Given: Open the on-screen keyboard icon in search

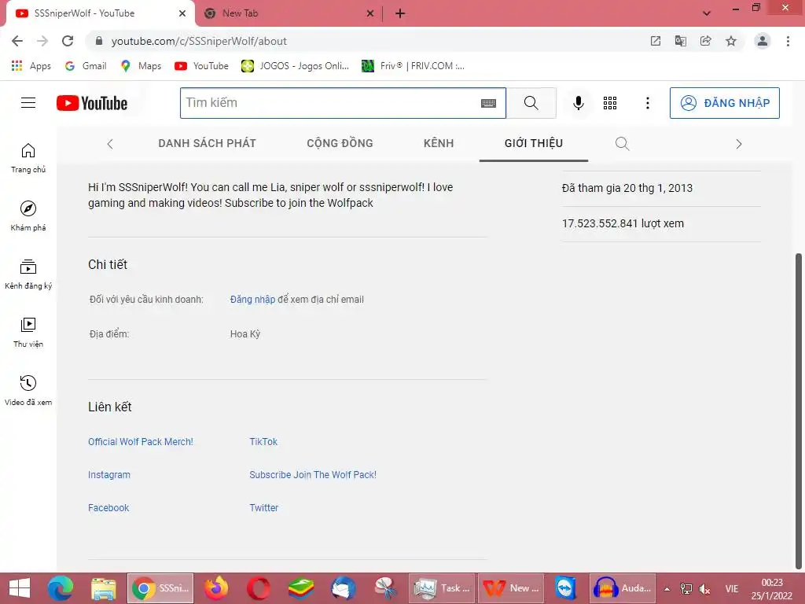Looking at the screenshot, I should pos(488,103).
